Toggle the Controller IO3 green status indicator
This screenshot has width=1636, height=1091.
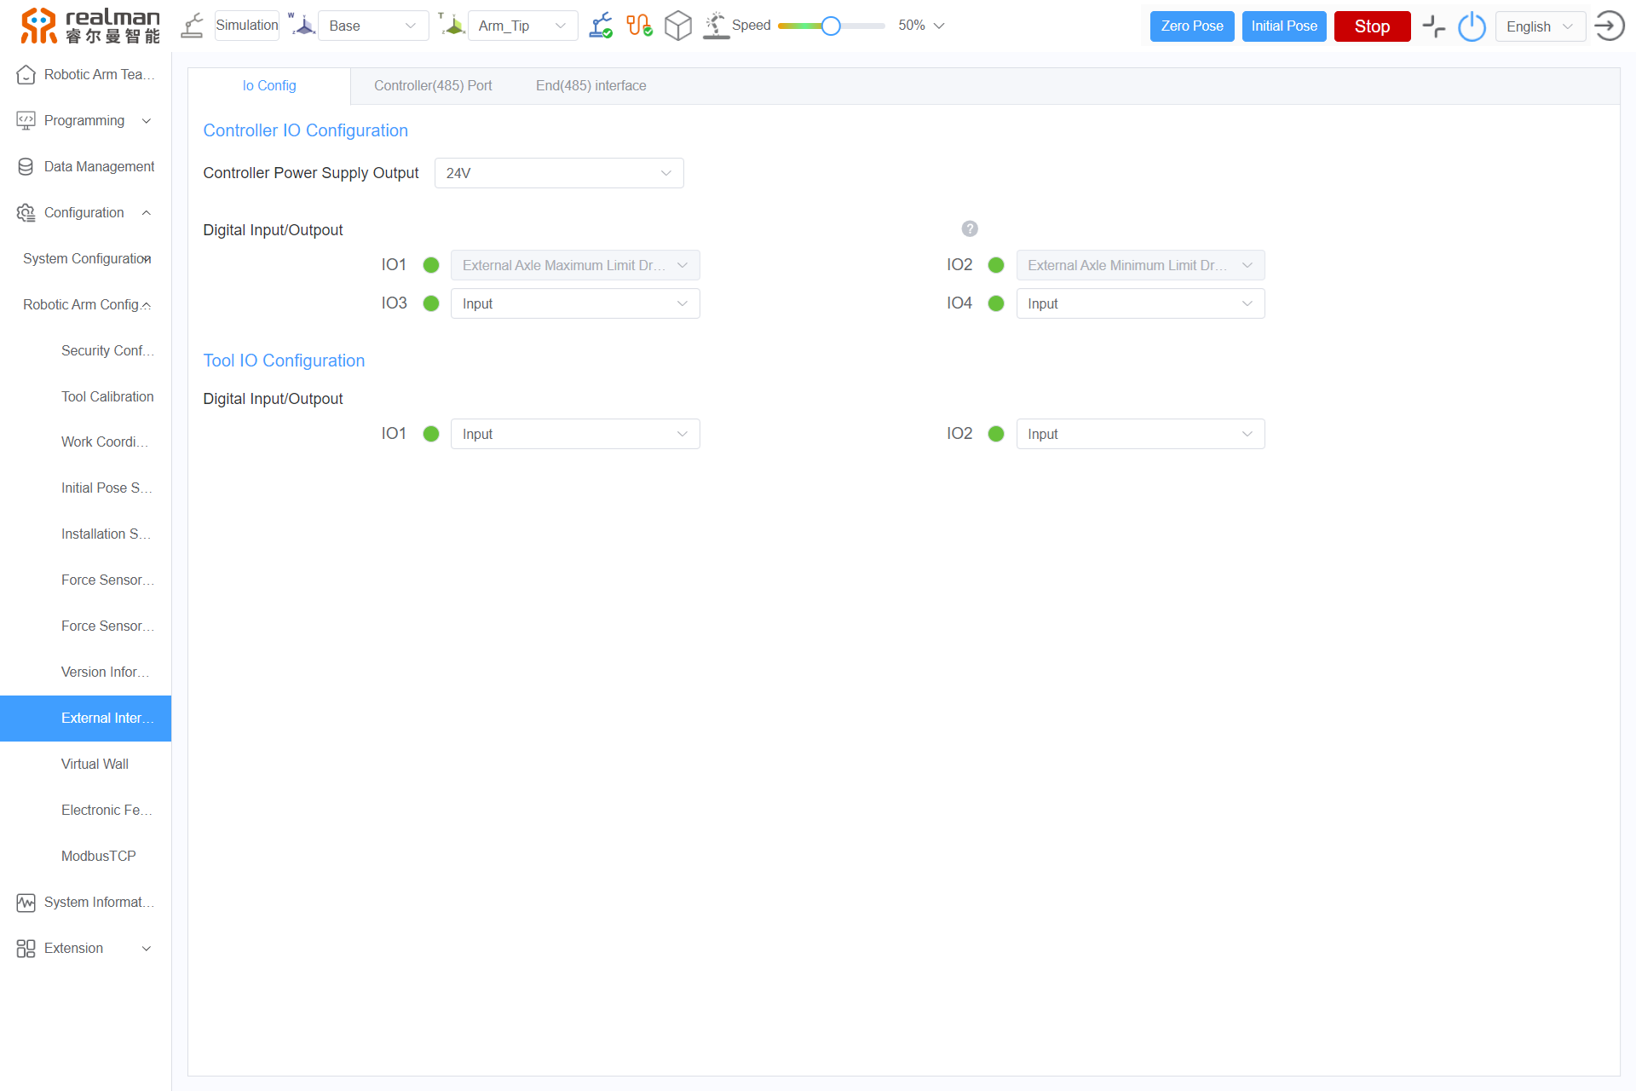click(431, 303)
